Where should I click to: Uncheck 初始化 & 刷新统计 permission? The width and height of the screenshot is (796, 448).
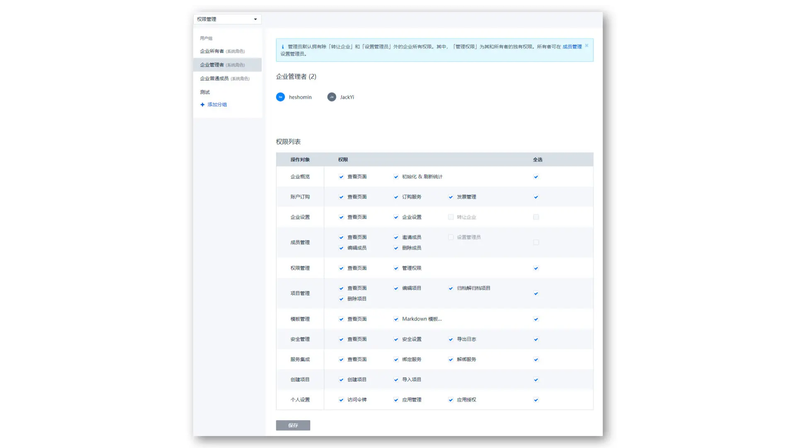(x=396, y=177)
